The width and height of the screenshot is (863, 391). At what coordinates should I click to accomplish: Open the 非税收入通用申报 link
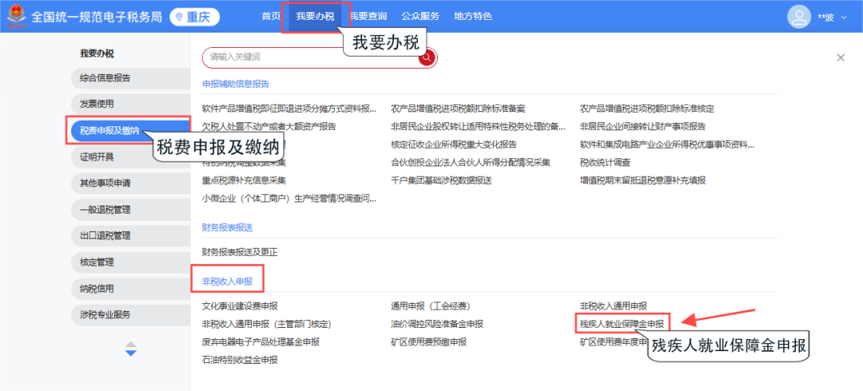coord(614,305)
